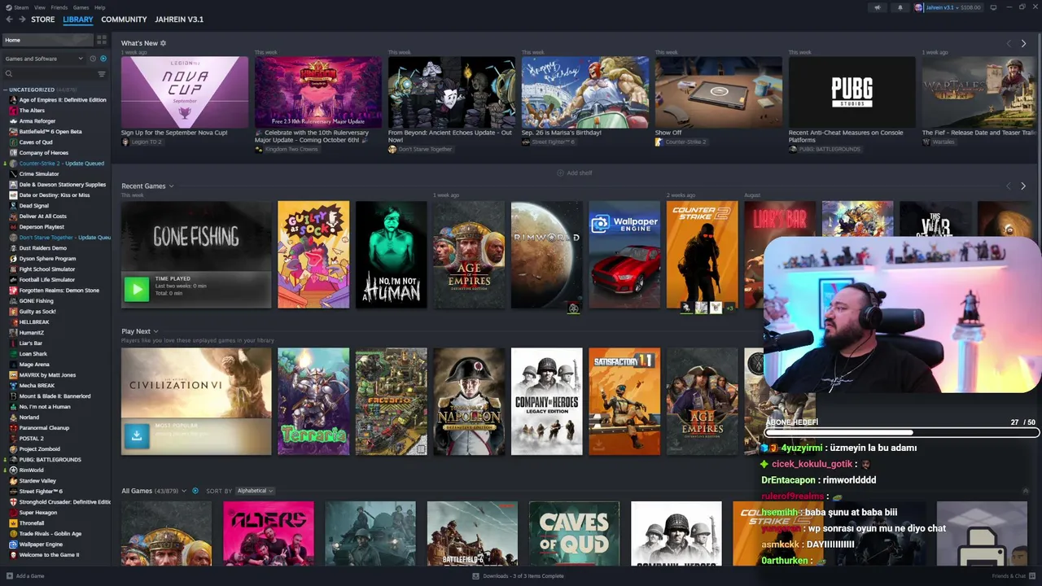Open the Games and Software dropdown
This screenshot has width=1042, height=586.
(x=44, y=59)
